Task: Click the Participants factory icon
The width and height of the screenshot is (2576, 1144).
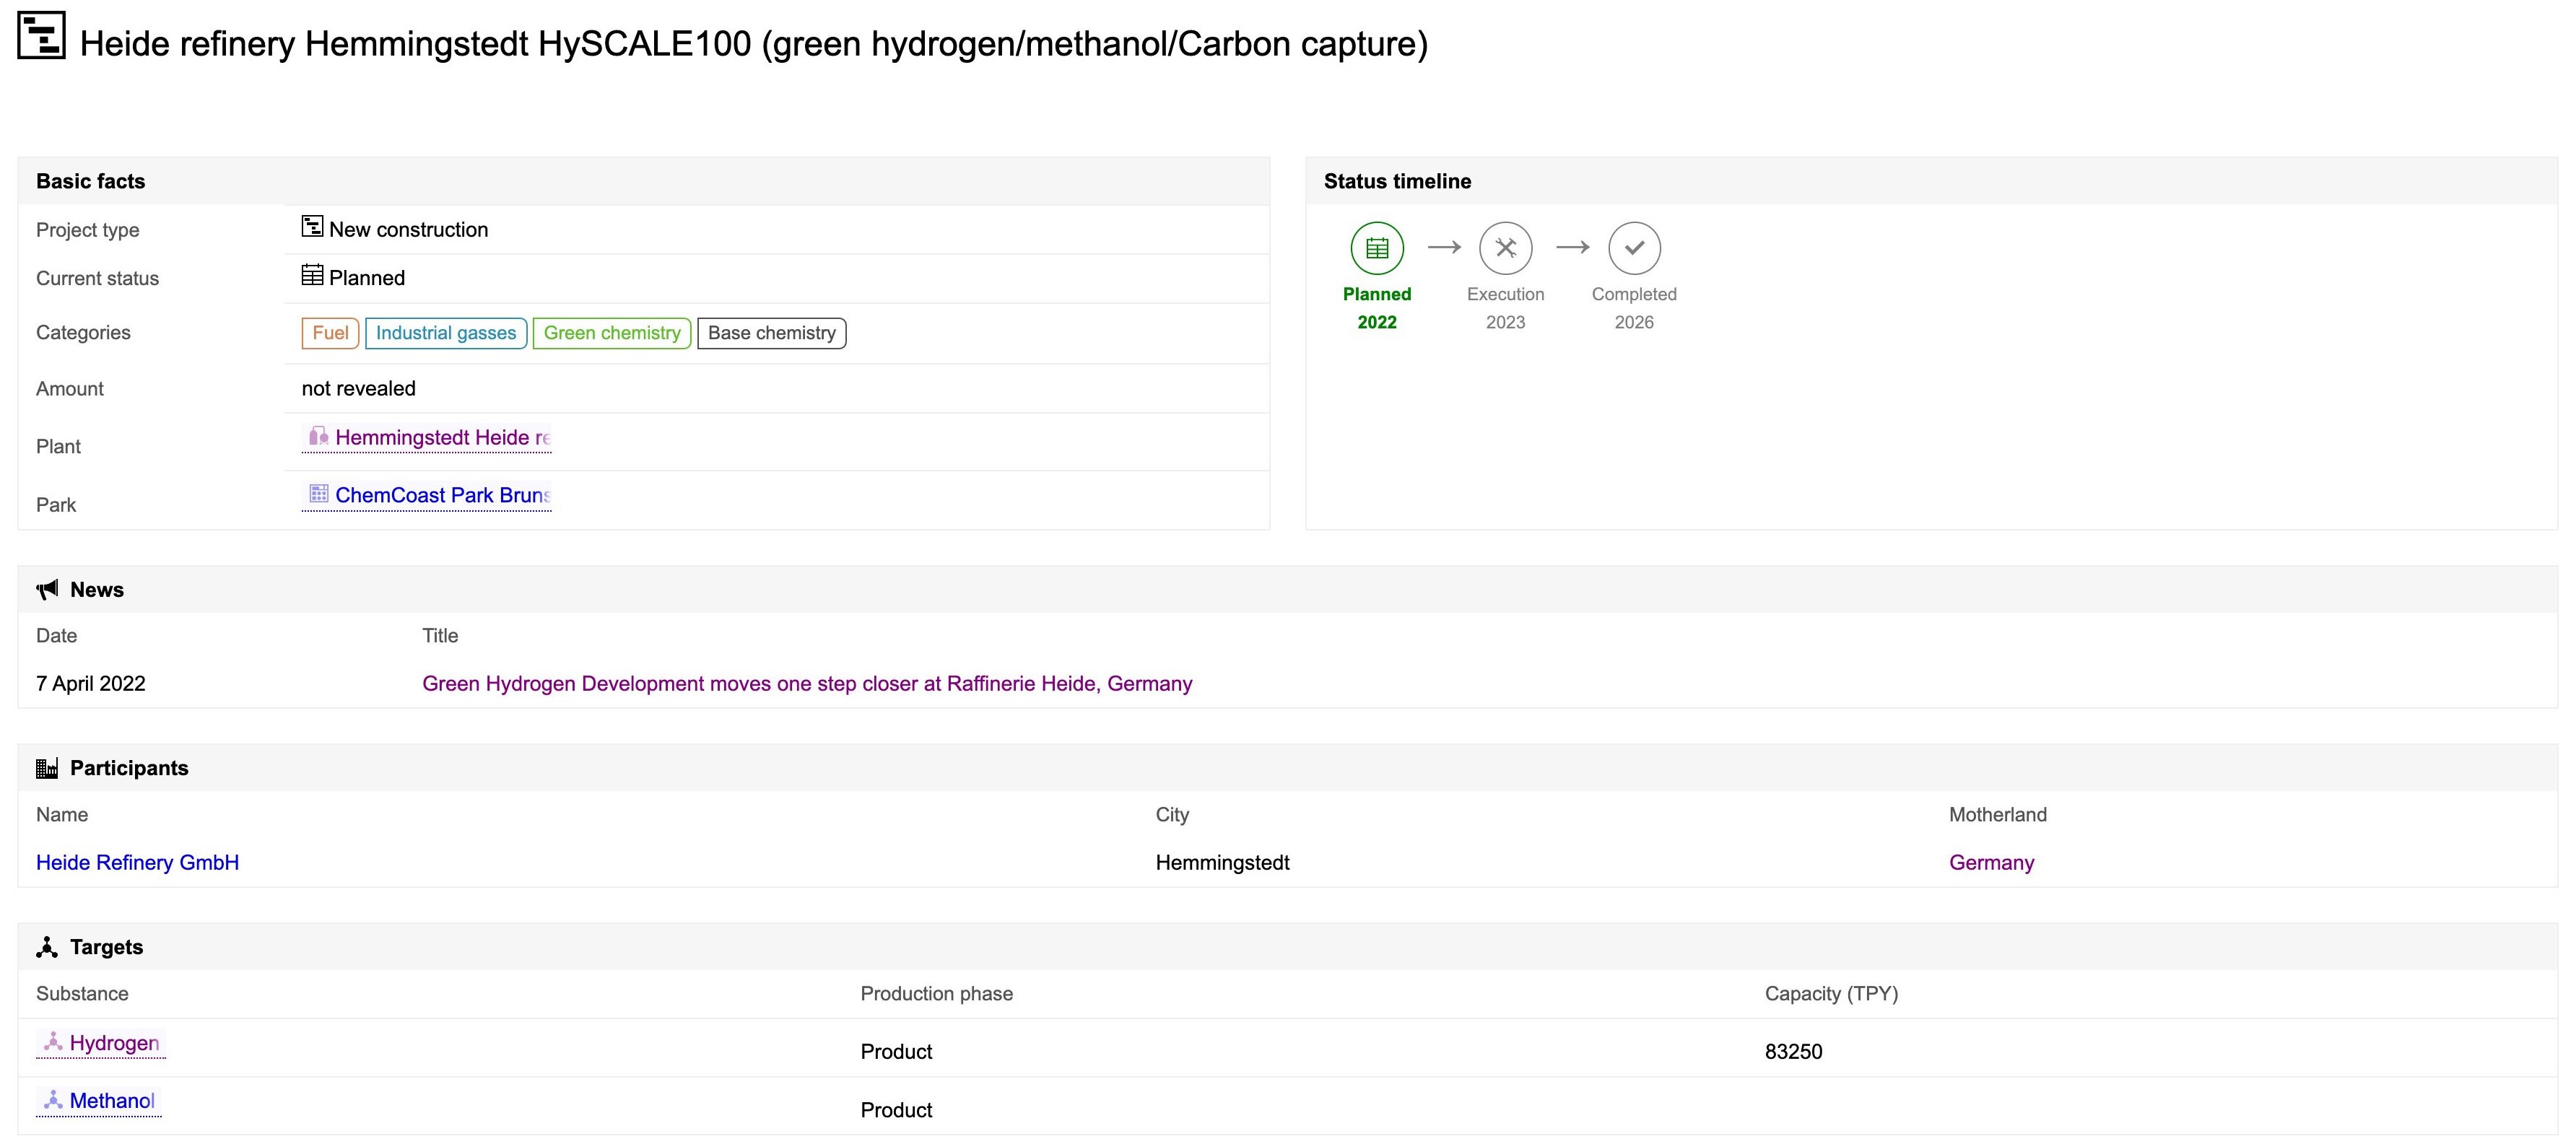Action: [46, 767]
